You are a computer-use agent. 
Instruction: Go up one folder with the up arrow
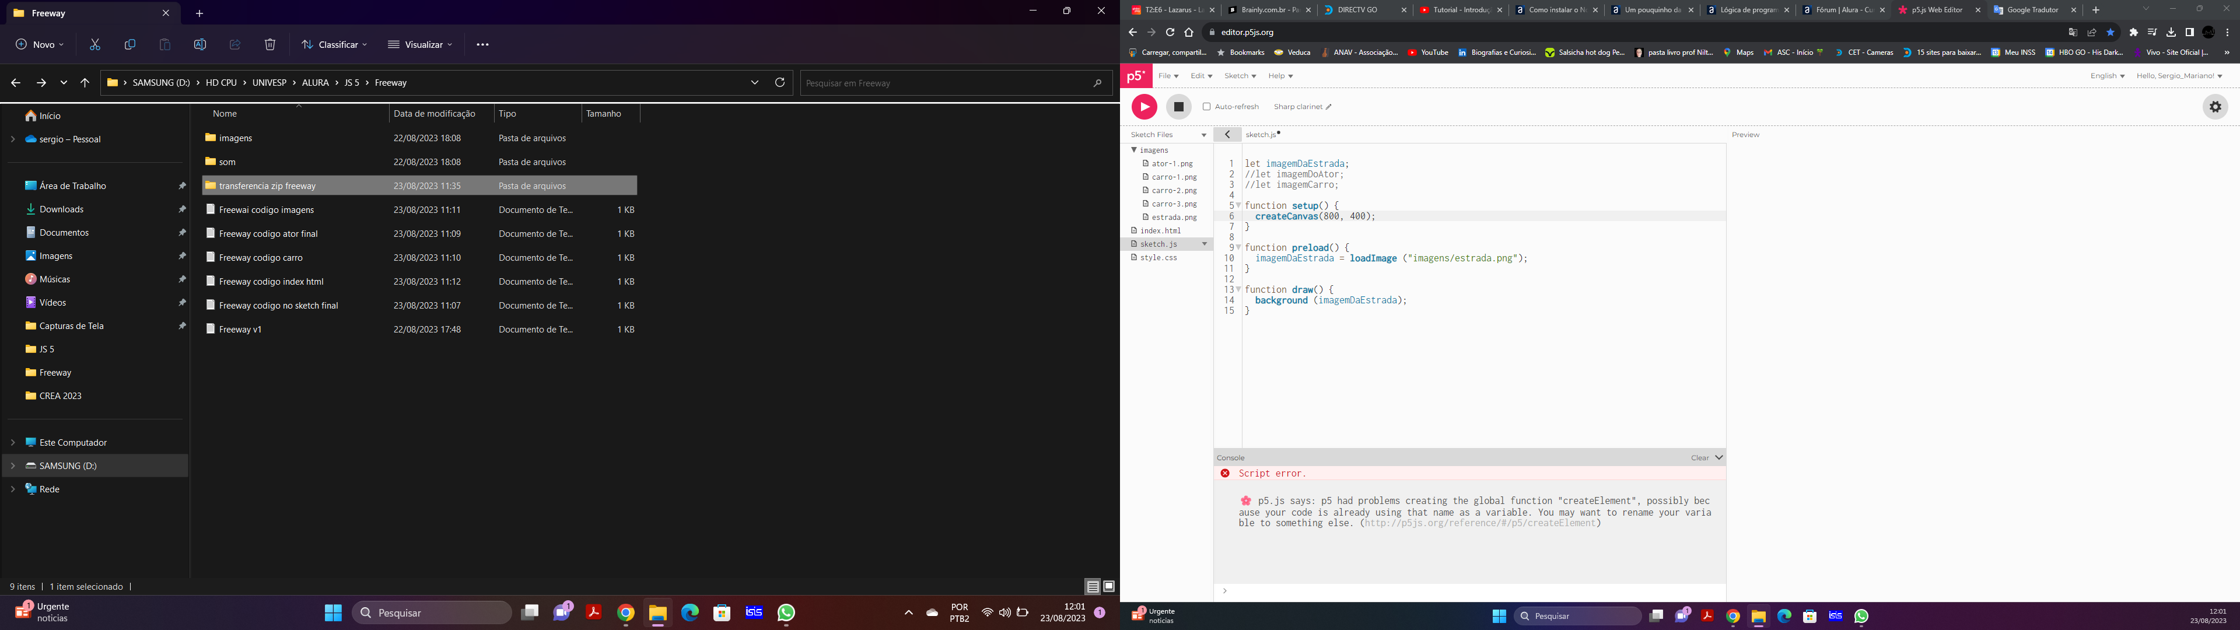[85, 83]
